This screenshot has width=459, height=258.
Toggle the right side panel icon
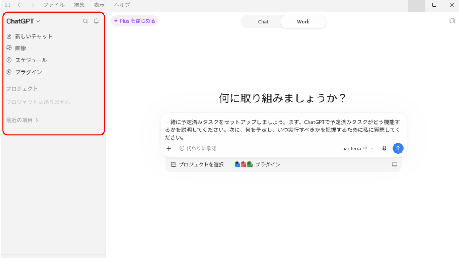point(452,21)
